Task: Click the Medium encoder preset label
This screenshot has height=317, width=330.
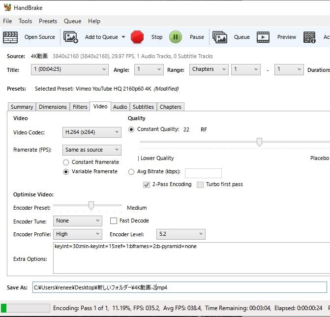Action: (x=137, y=208)
